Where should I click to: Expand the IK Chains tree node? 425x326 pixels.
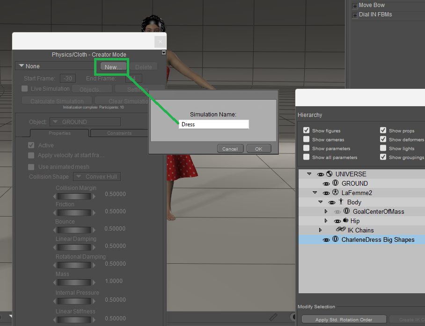coord(320,230)
